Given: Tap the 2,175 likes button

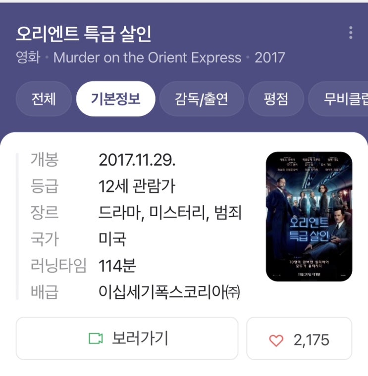Looking at the screenshot, I should pos(299,338).
